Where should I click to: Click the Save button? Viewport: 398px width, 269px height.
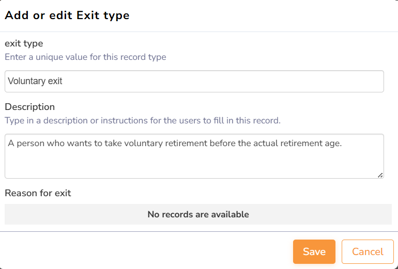314,251
